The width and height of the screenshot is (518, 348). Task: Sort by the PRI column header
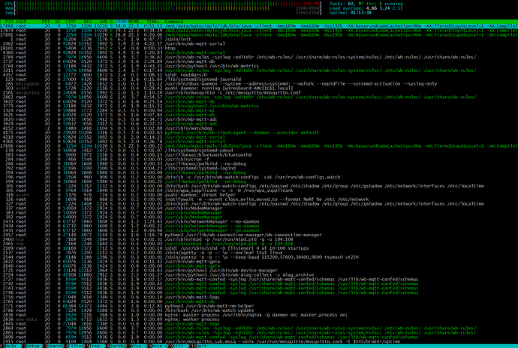46,22
